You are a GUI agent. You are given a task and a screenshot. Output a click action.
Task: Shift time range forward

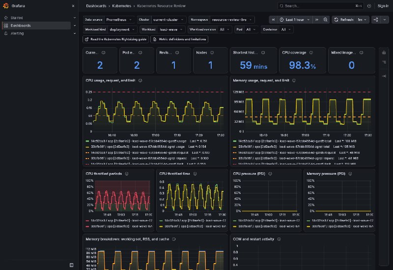317,20
